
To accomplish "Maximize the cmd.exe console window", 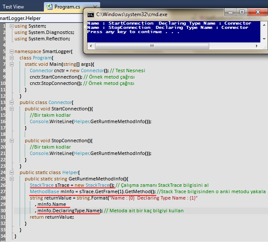I will (242, 12).
